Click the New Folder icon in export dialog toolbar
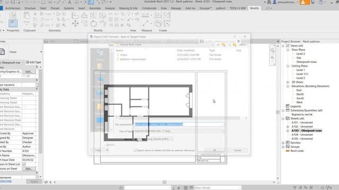339x190 pixels. click(x=235, y=45)
